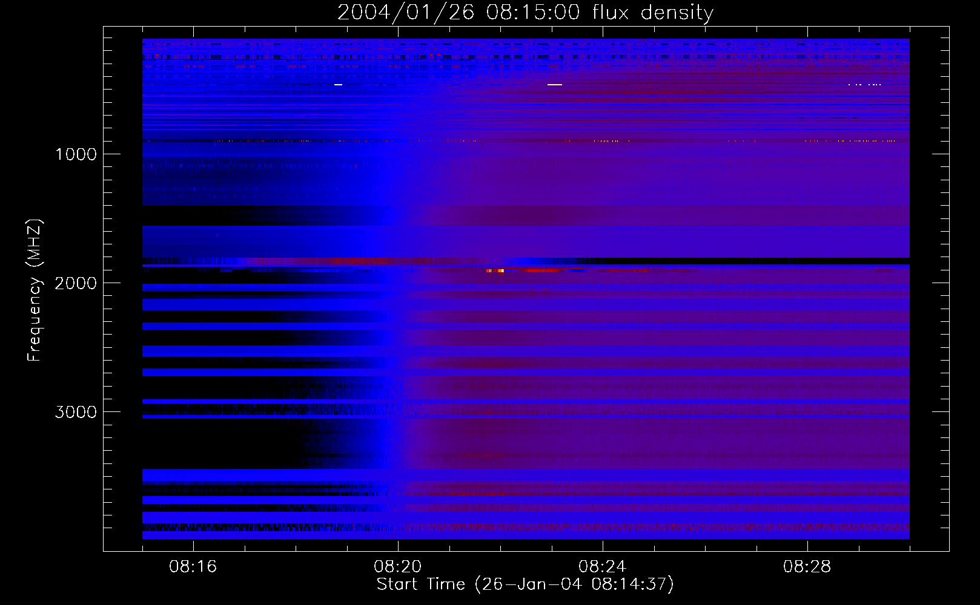Click the 08:28 time tick label
The image size is (980, 605).
point(807,567)
